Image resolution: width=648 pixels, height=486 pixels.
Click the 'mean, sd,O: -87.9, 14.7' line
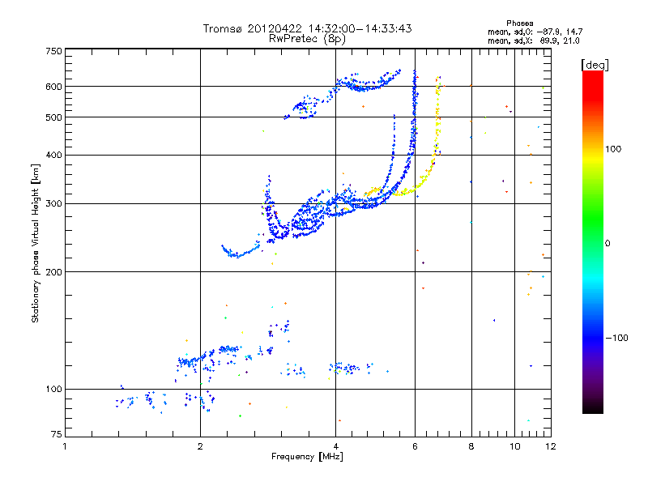(535, 32)
